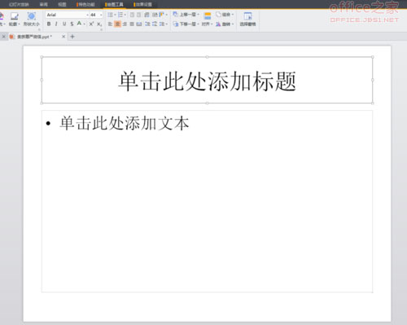Screen dimensions: 407x325
Task: Open Rotate dropdown arrow
Action: (233, 24)
